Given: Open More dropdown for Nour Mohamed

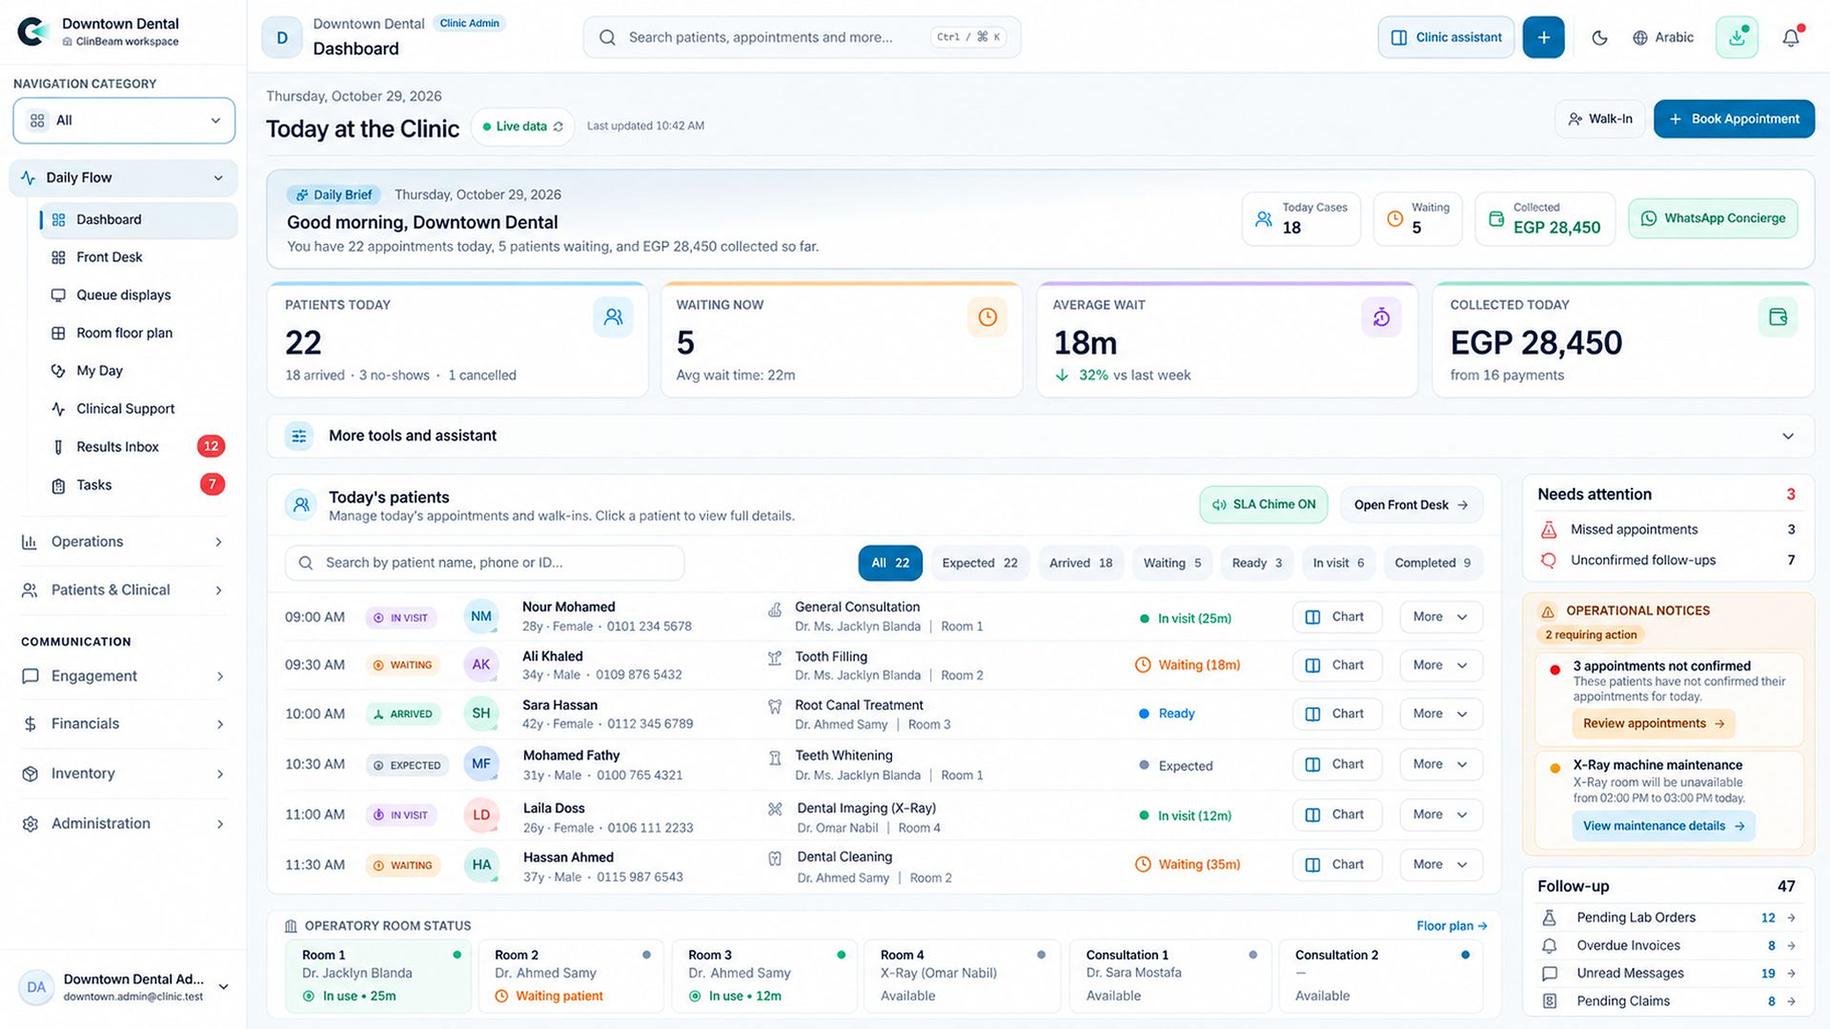Looking at the screenshot, I should click(1441, 617).
